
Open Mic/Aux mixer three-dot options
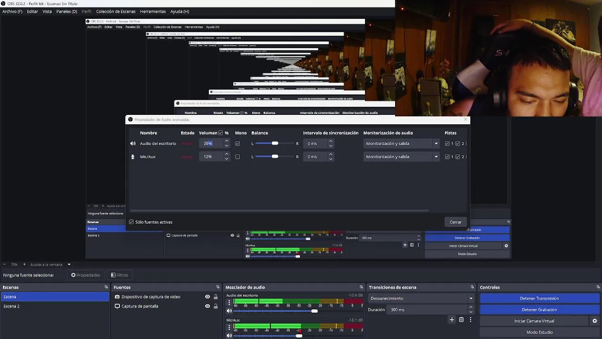229,327
